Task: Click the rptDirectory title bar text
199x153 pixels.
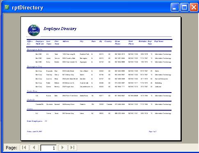Action: tap(27, 7)
